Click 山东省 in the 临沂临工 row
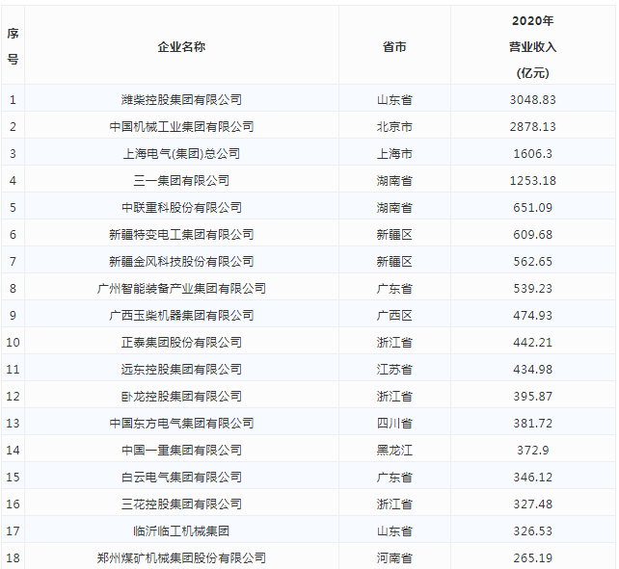The height and width of the screenshot is (569, 619). coord(394,530)
